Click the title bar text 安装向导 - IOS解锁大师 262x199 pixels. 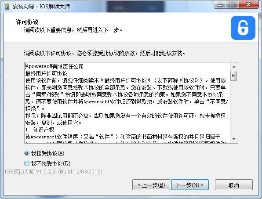click(x=41, y=7)
